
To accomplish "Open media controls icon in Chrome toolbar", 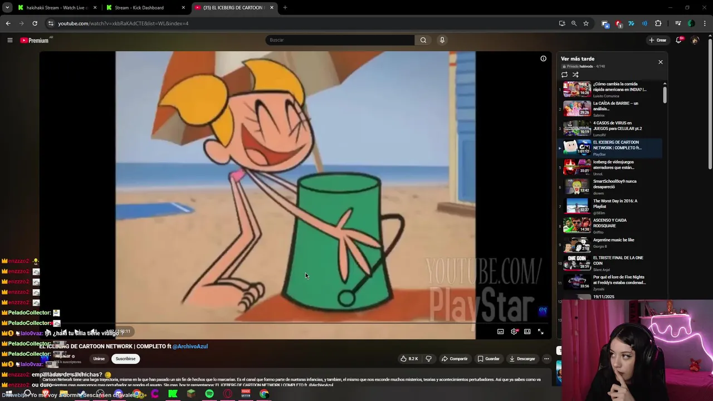I will coord(678,23).
